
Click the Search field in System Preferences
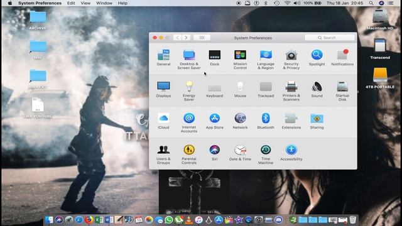tap(330, 38)
